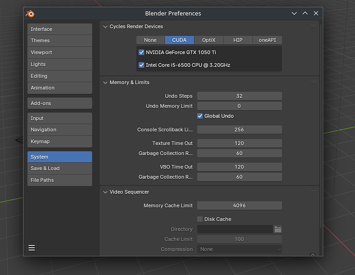355x275 pixels.
Task: Close the Blender Preferences window
Action: (316, 13)
